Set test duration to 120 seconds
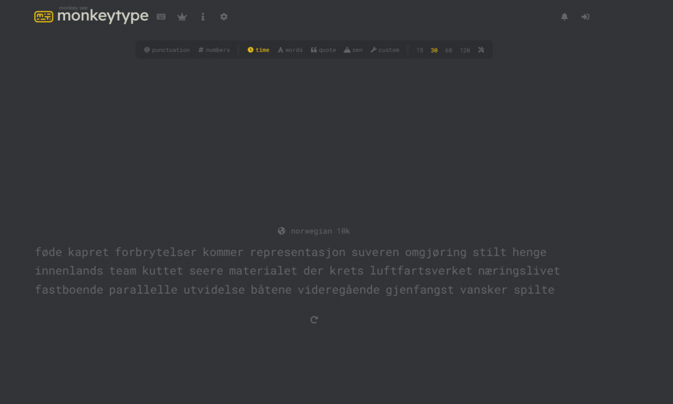The width and height of the screenshot is (673, 404). (x=465, y=49)
